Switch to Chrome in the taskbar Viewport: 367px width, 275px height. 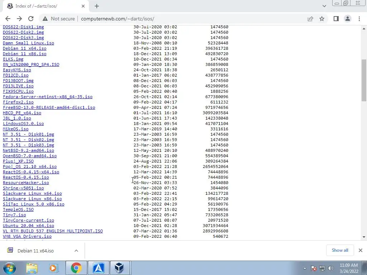[x=76, y=268]
